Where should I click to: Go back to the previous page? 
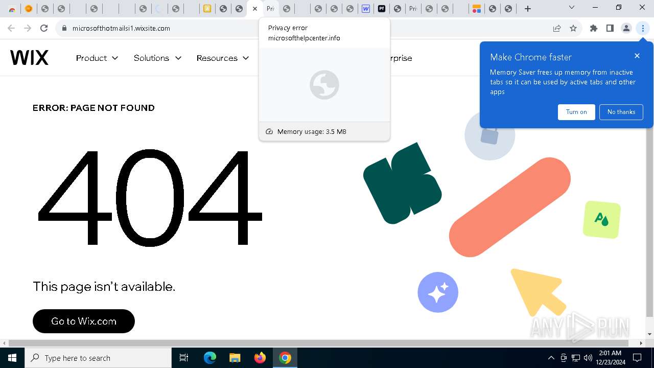(11, 28)
